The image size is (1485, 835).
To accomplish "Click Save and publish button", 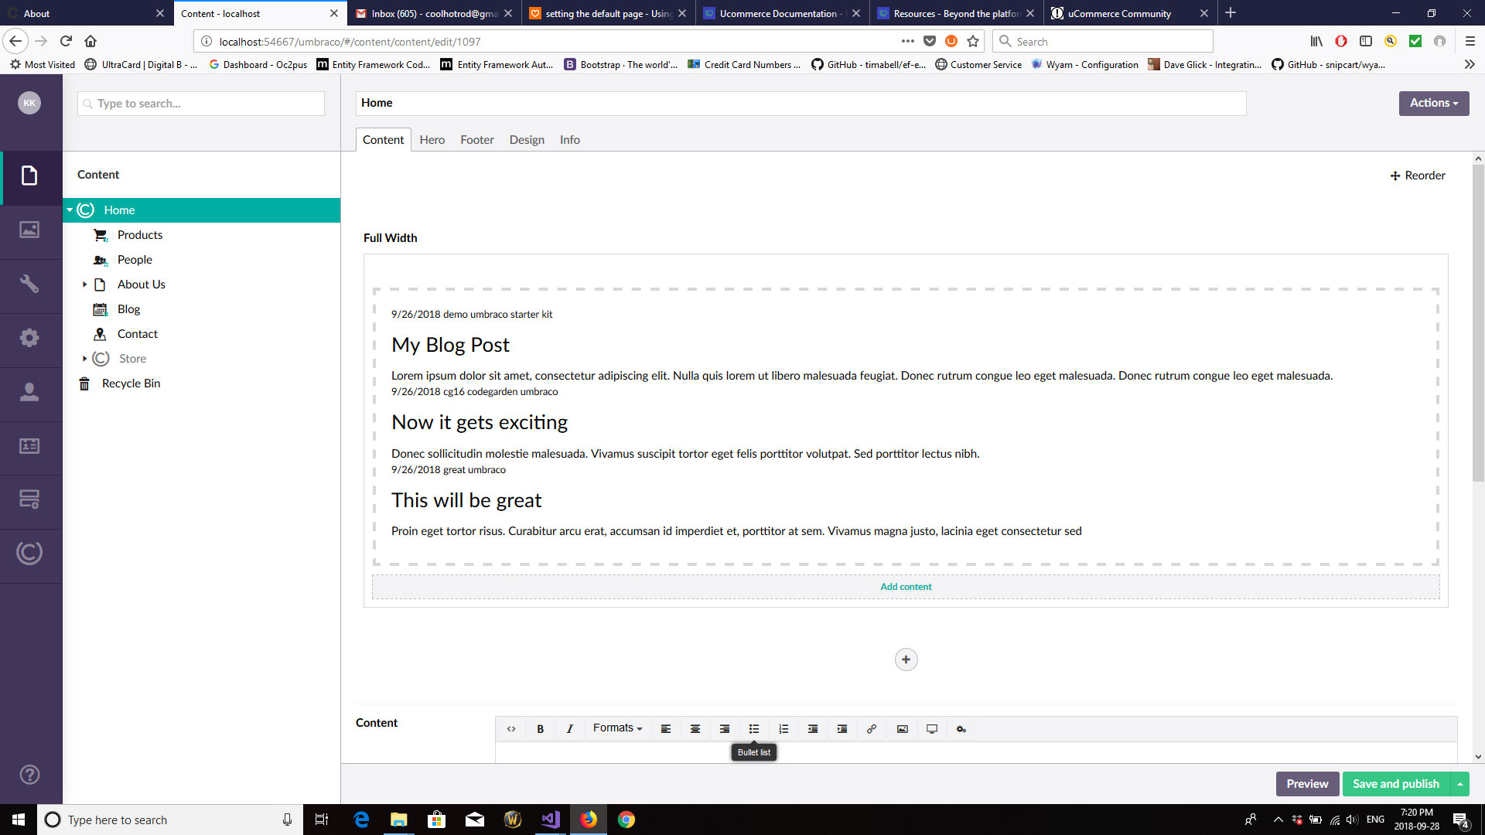I will [1395, 784].
